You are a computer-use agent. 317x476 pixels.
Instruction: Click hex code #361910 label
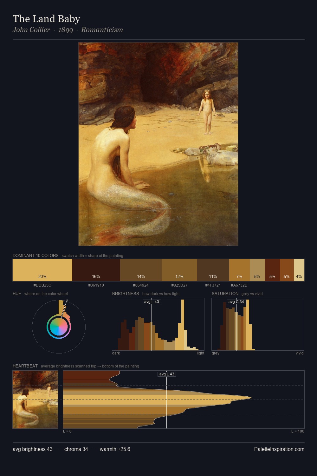pyautogui.click(x=96, y=285)
